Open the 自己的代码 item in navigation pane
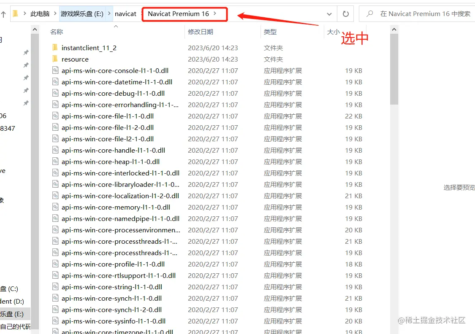Screen dimensions: 475x334 tap(15, 327)
